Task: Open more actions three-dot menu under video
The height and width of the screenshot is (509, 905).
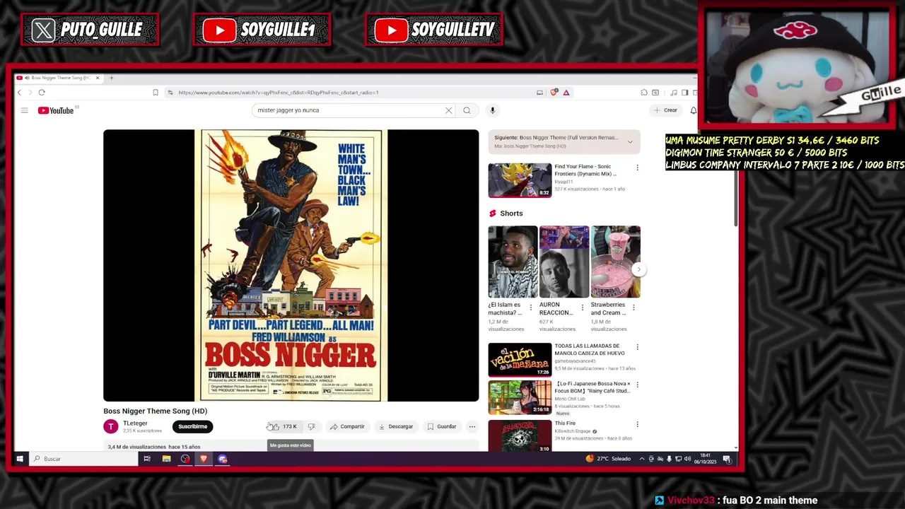Action: pos(472,426)
